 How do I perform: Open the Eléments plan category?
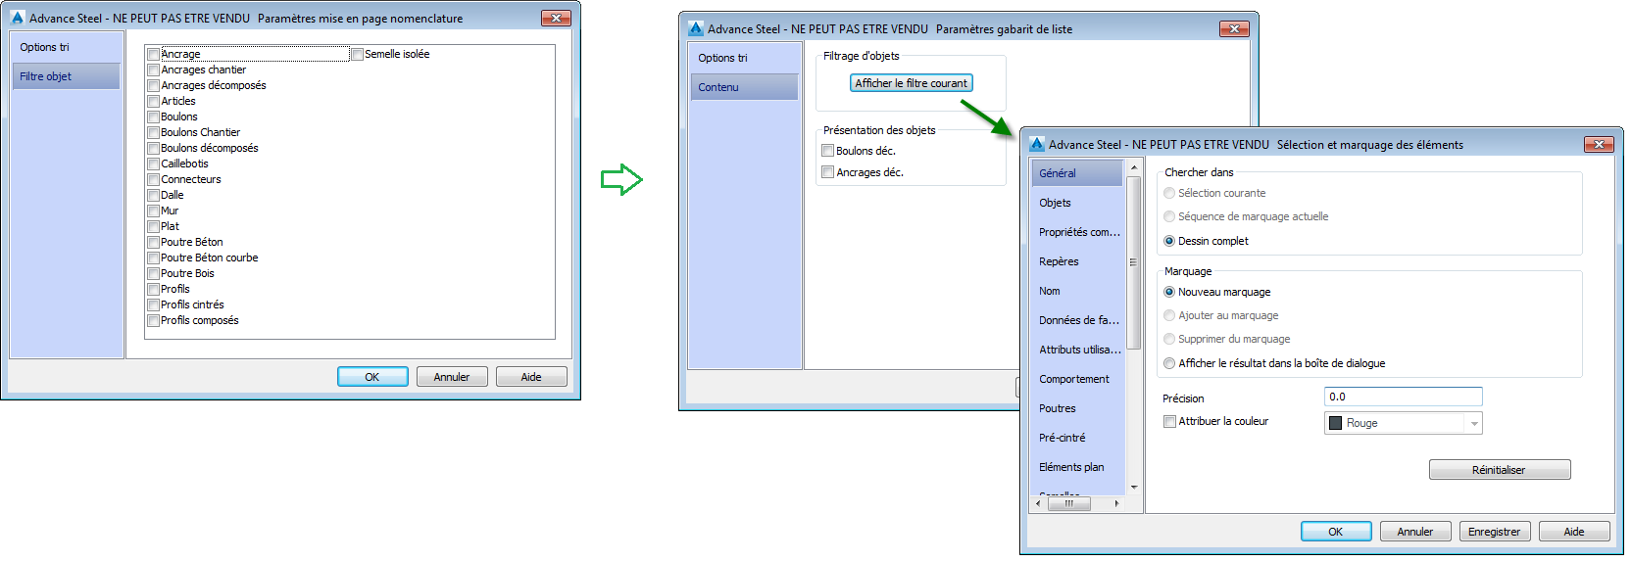click(x=1077, y=467)
